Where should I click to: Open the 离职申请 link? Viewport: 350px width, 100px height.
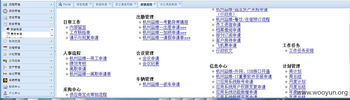(78, 69)
